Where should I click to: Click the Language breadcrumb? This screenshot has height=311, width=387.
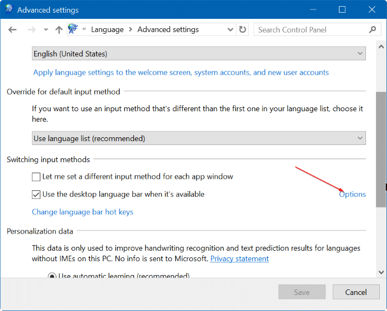pos(107,30)
